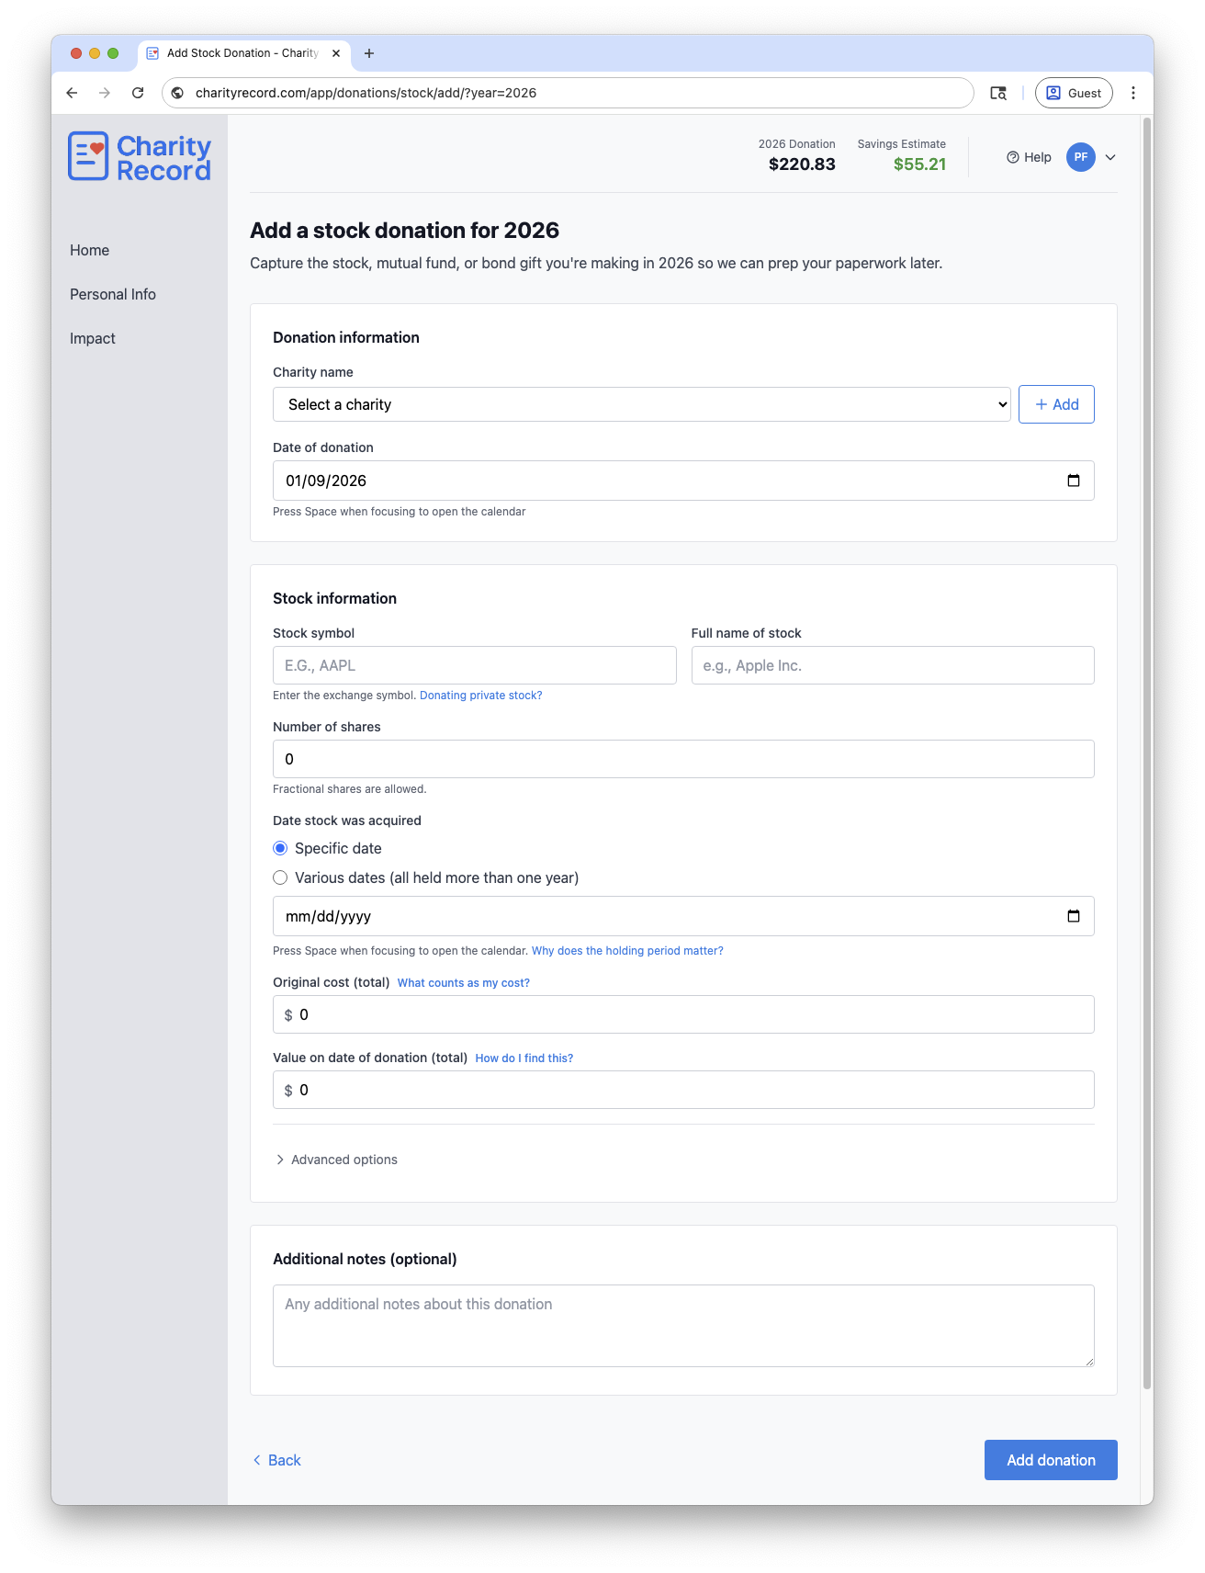This screenshot has width=1205, height=1573.
Task: Close the Add Stock Donation tab
Action: point(336,53)
